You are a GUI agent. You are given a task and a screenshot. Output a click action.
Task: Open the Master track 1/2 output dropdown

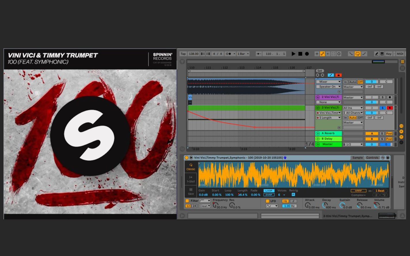pyautogui.click(x=353, y=144)
